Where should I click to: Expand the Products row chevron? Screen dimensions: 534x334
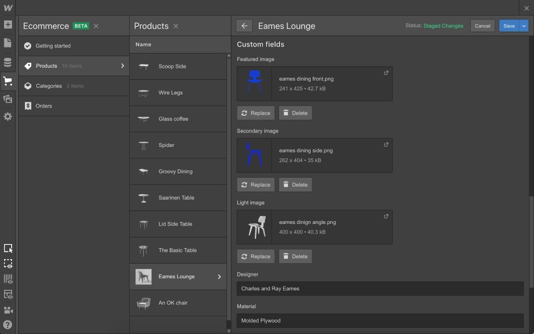123,66
